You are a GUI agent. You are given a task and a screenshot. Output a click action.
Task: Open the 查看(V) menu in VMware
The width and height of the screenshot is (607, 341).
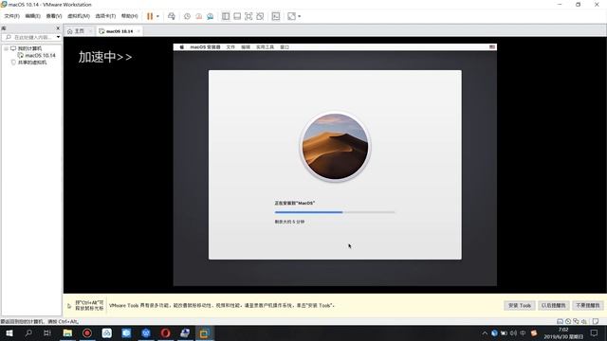click(x=54, y=16)
